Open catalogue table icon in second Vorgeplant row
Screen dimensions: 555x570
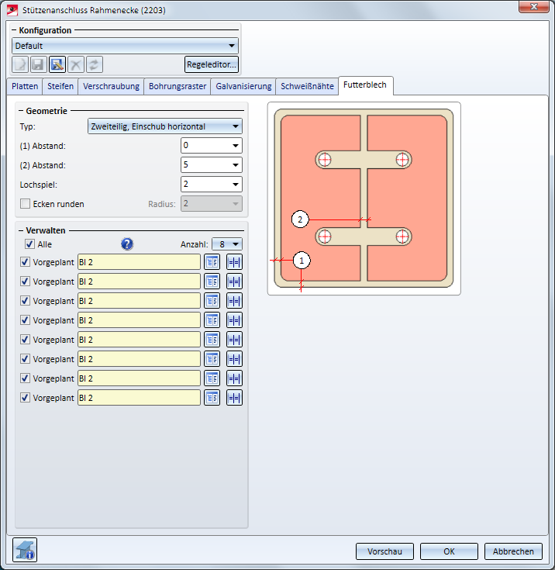click(212, 282)
